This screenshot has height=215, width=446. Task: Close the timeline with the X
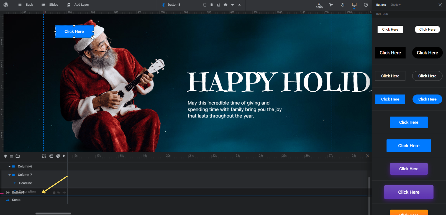(368, 156)
